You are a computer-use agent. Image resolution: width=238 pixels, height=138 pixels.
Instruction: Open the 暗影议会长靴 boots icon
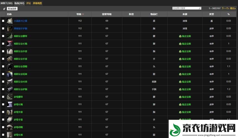(x=9, y=44)
